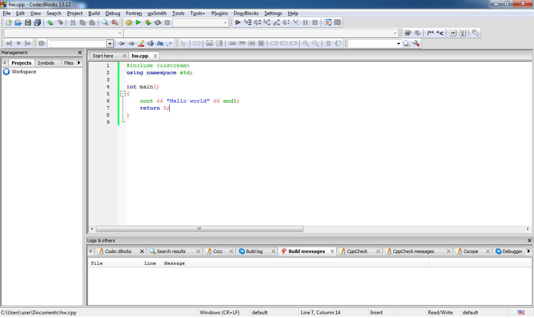Open Find with the magnifier icon
The height and width of the screenshot is (318, 534).
tap(105, 23)
